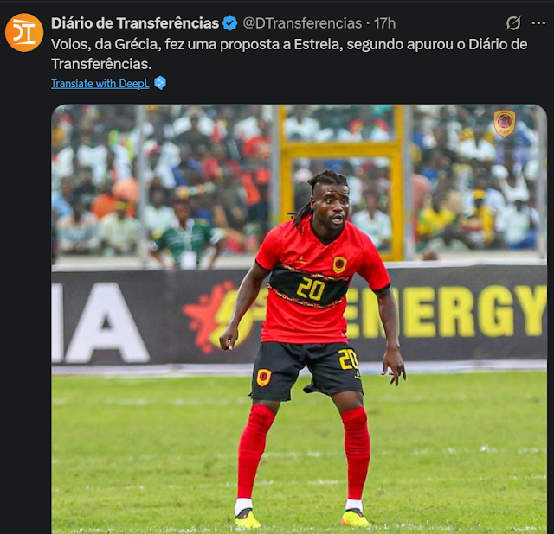Click Transferências. on the tweet's second line
This screenshot has height=534, width=554.
(x=101, y=64)
